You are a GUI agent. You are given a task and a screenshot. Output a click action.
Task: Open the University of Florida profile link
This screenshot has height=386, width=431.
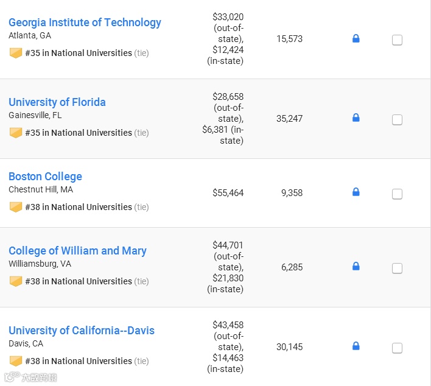[x=57, y=102]
